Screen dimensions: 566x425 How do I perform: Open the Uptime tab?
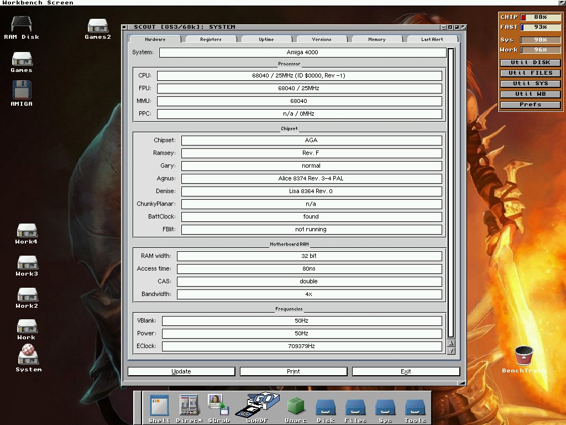coord(266,39)
